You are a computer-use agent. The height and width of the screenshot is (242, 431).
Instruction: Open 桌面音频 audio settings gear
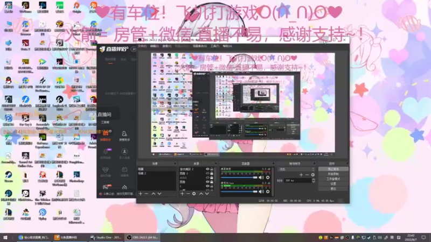pos(268,177)
